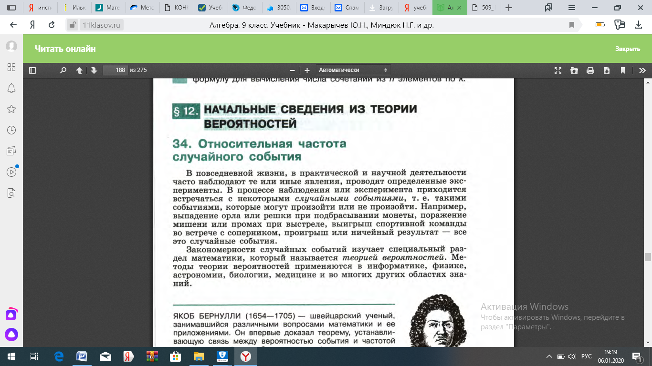652x366 pixels.
Task: Open Microsoft Edge from taskbar
Action: click(x=59, y=356)
